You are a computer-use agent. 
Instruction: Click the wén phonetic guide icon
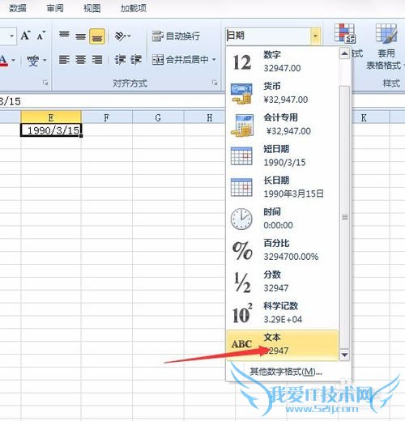(x=33, y=60)
